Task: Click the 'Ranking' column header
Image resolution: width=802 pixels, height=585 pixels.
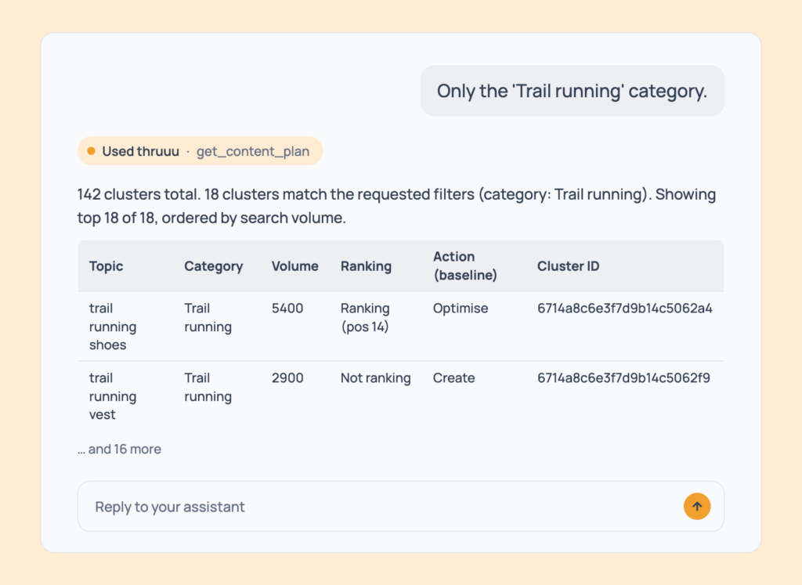Action: (x=366, y=266)
